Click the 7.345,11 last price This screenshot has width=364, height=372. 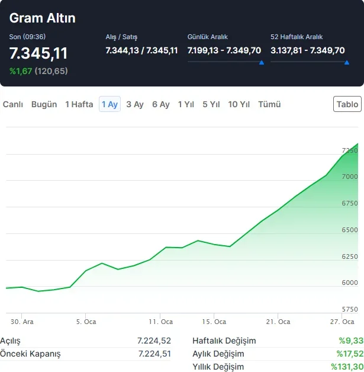pyautogui.click(x=38, y=54)
